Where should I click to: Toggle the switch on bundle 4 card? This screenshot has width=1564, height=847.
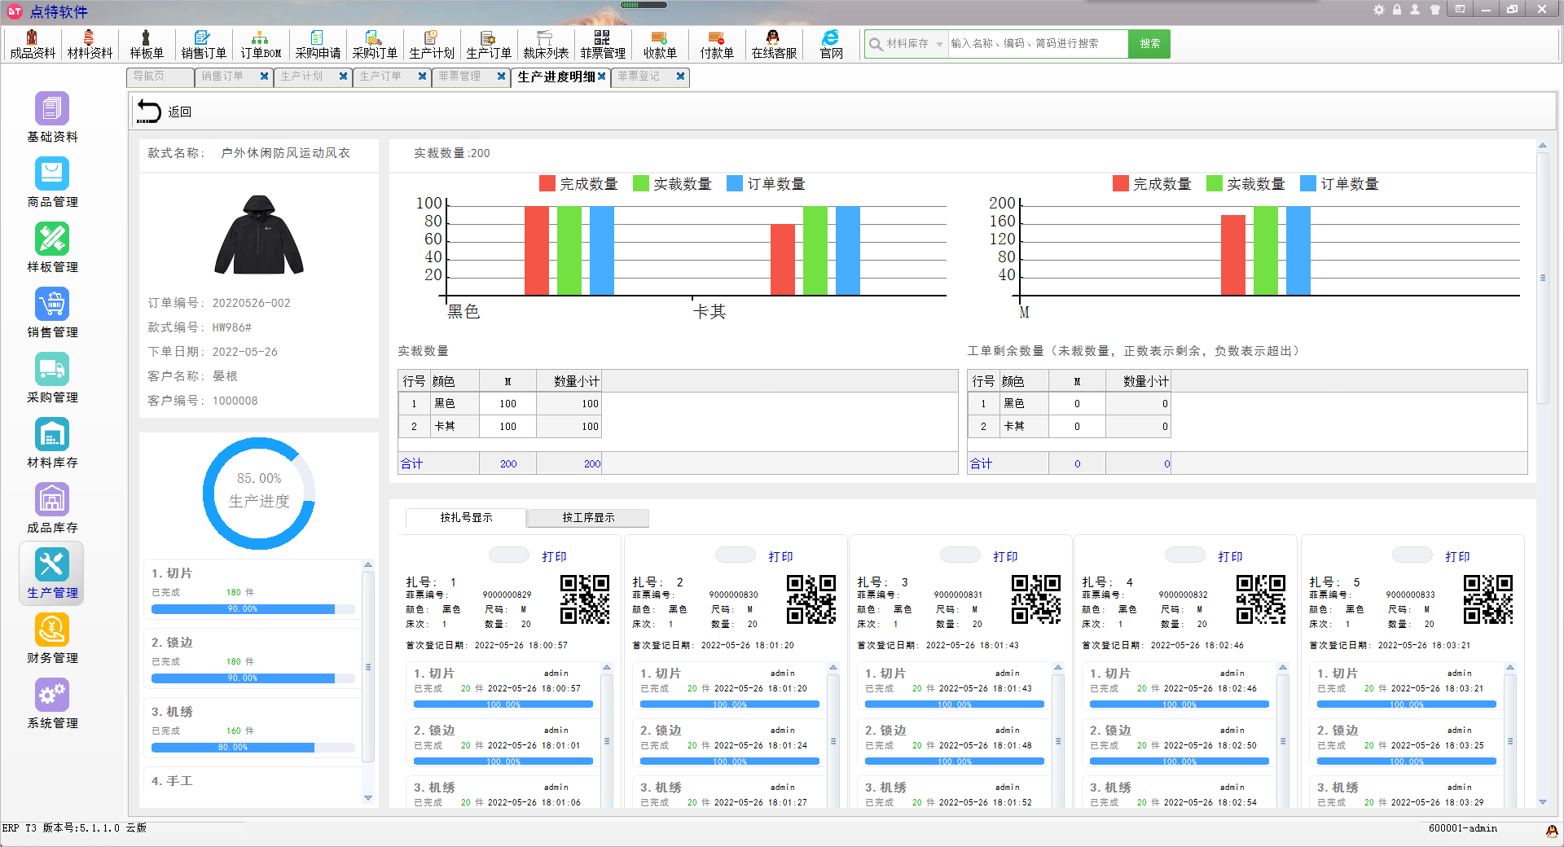pyautogui.click(x=1185, y=555)
